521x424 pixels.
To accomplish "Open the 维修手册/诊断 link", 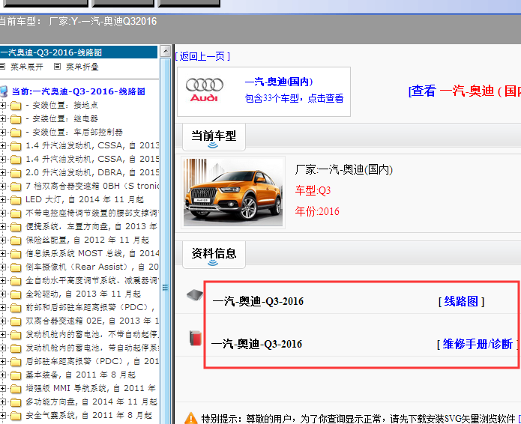I will click(x=478, y=344).
